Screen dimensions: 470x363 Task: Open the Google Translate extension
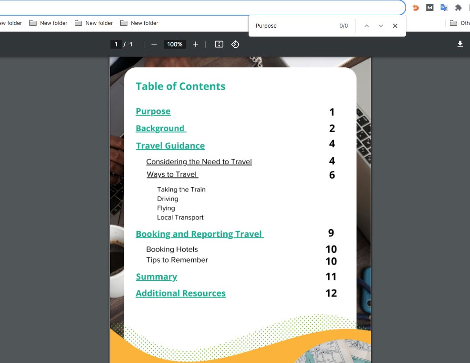[444, 8]
